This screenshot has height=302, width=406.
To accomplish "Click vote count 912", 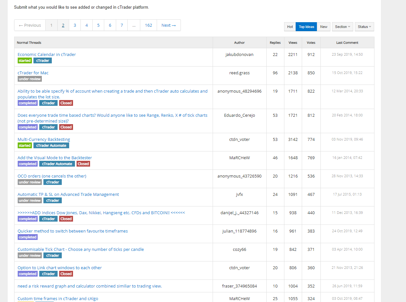I will coord(311,54).
